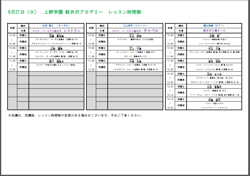Click instructor name "広田 智之（オーボエ）"

point(56,25)
